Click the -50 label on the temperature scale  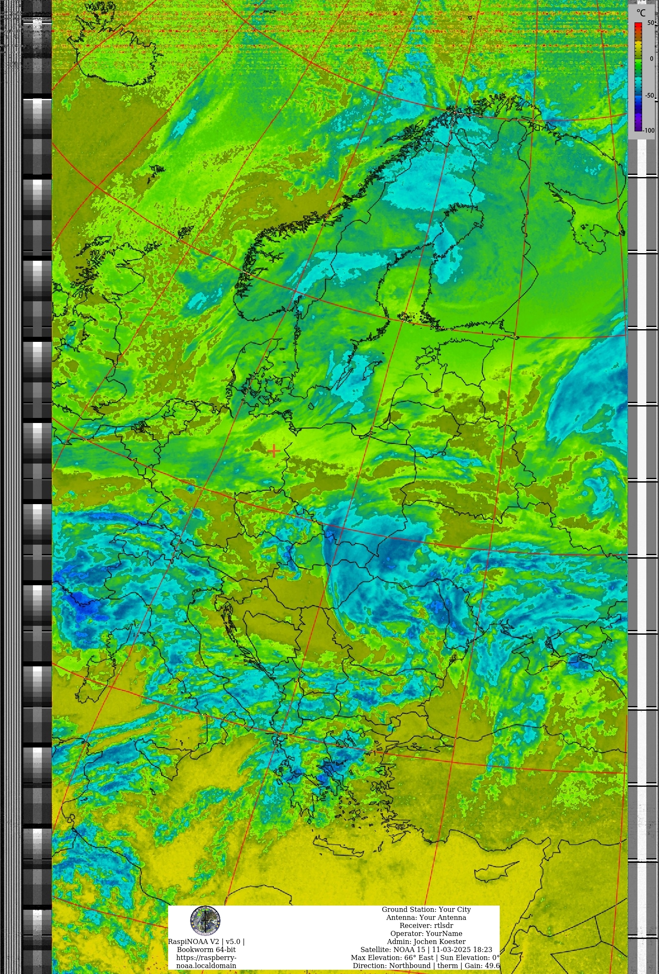click(650, 95)
